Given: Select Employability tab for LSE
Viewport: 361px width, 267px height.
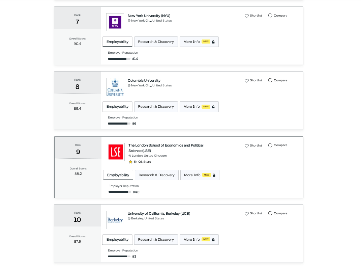Looking at the screenshot, I should click(118, 175).
